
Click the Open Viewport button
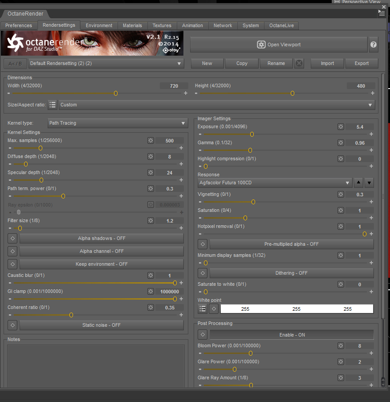click(279, 45)
